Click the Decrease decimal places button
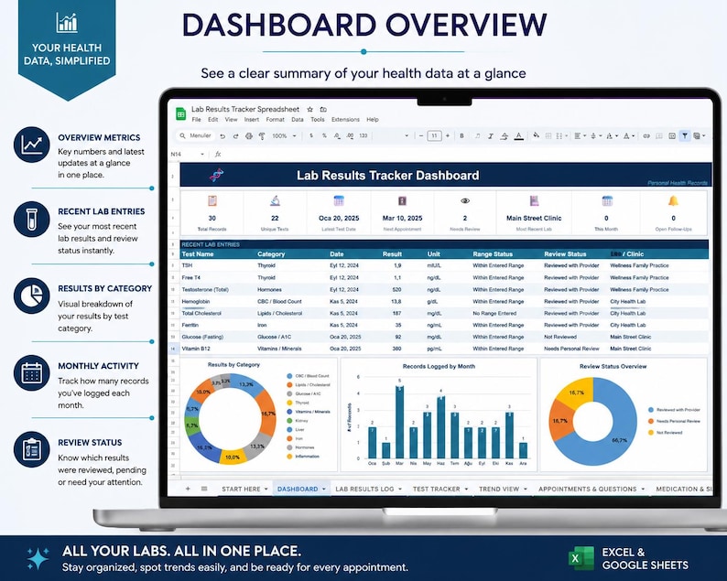 click(337, 135)
